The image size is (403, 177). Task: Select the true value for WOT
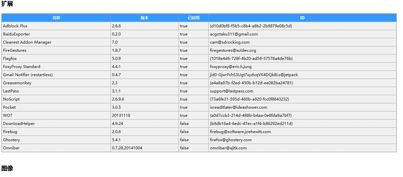(194, 116)
